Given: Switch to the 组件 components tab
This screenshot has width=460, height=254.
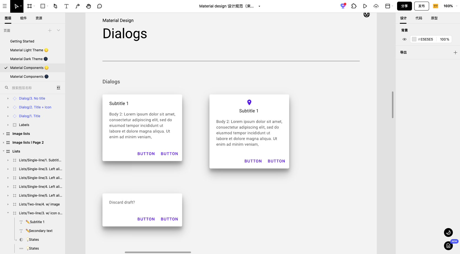Looking at the screenshot, I should 23,18.
